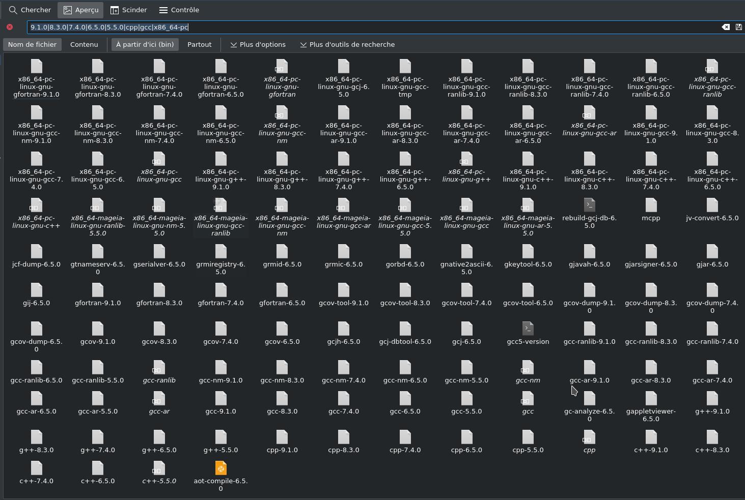Viewport: 745px width, 500px height.
Task: Click the g++-5.5.0 file name
Action: tap(220, 450)
